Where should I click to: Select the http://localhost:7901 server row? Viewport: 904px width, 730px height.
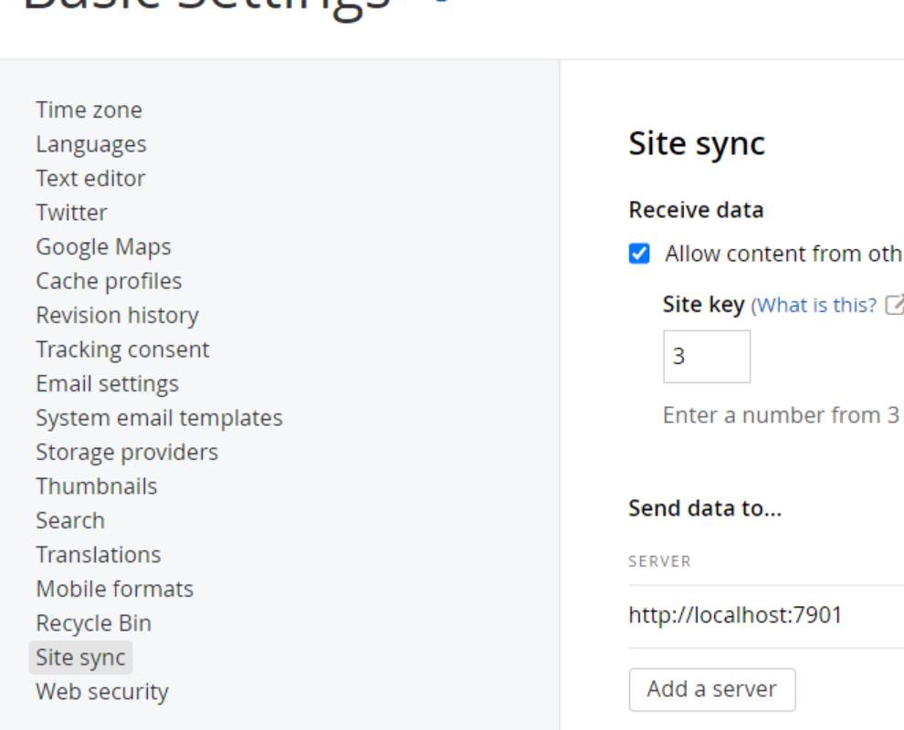[766, 615]
